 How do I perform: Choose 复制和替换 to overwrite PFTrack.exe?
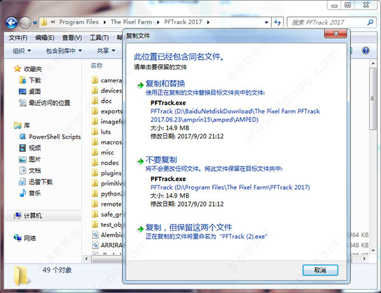coord(165,84)
